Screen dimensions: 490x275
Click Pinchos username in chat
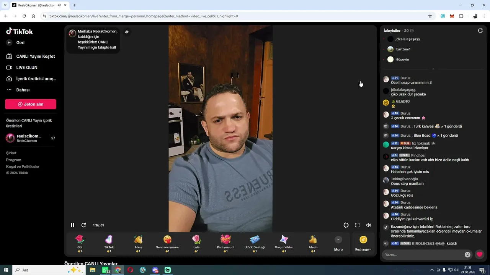[418, 155]
